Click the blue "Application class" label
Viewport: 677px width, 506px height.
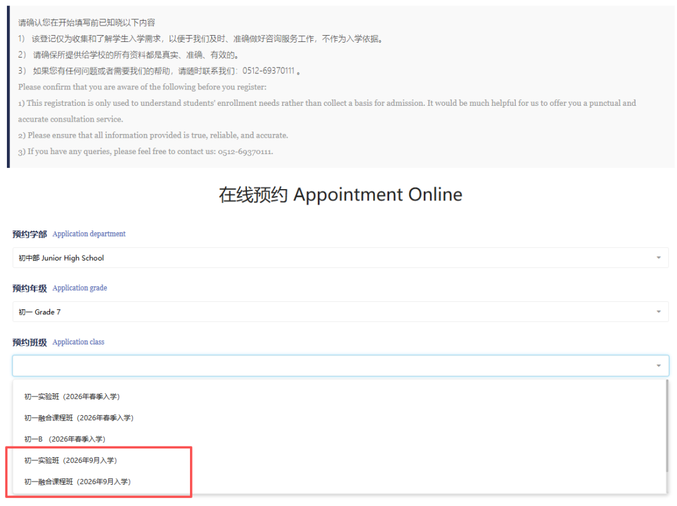point(78,342)
